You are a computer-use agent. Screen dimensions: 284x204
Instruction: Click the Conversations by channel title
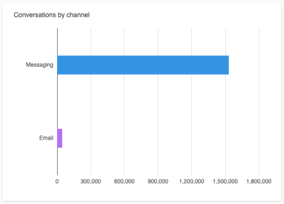click(52, 15)
